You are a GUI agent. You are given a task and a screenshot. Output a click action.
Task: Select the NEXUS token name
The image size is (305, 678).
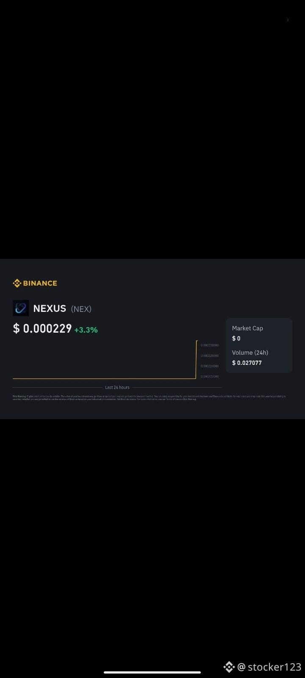point(50,308)
